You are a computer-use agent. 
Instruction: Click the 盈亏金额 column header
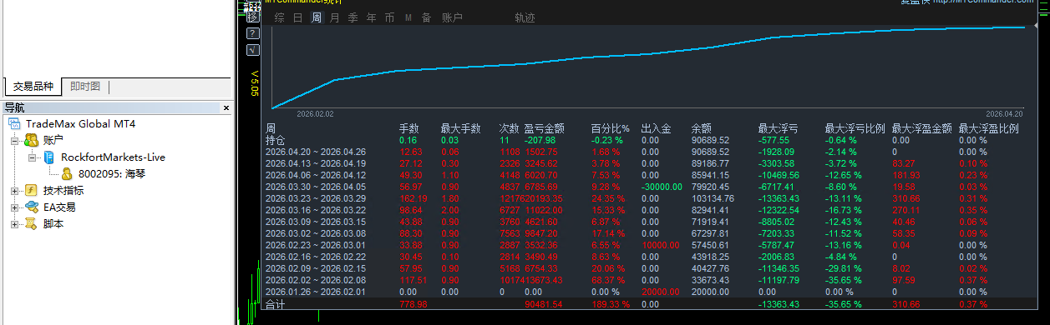coord(545,129)
